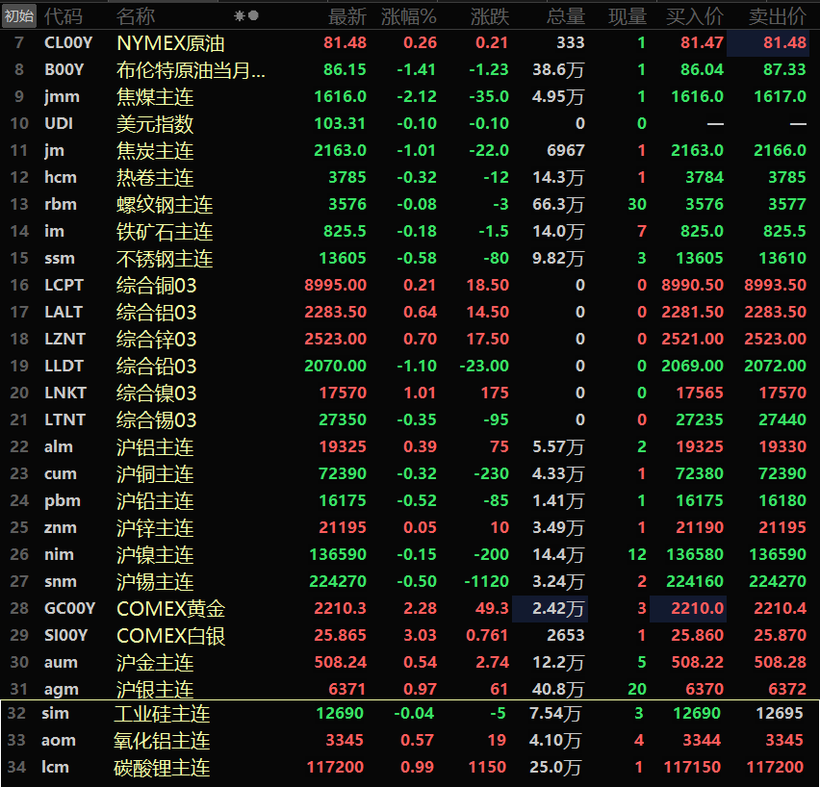Image resolution: width=820 pixels, height=787 pixels.
Task: Sort by 涨幅% column header
Action: [x=408, y=16]
